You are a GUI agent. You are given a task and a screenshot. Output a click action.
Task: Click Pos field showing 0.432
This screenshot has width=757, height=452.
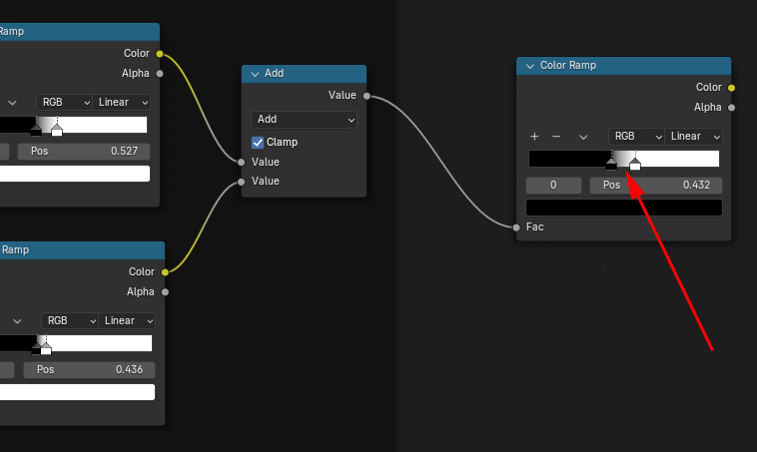[x=655, y=186]
